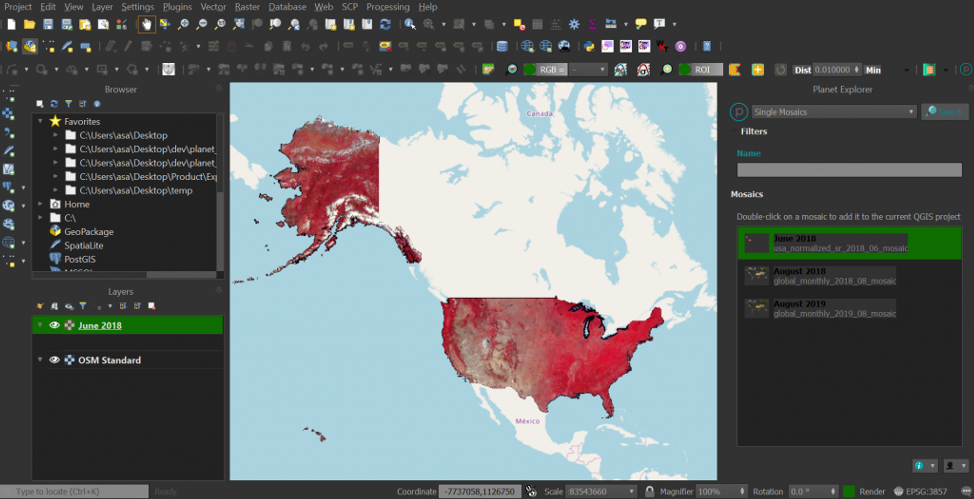Click the New GeoPackage Layer icon
The width and height of the screenshot is (974, 499).
(x=30, y=46)
